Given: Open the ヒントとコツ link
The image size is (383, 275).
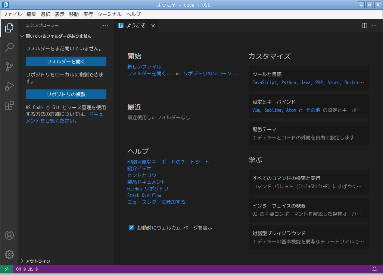Looking at the screenshot, I should 142,175.
